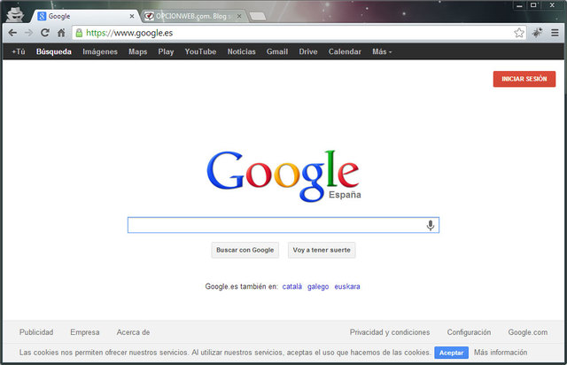Open Play in the Google bar
Image resolution: width=567 pixels, height=365 pixels.
pos(166,51)
